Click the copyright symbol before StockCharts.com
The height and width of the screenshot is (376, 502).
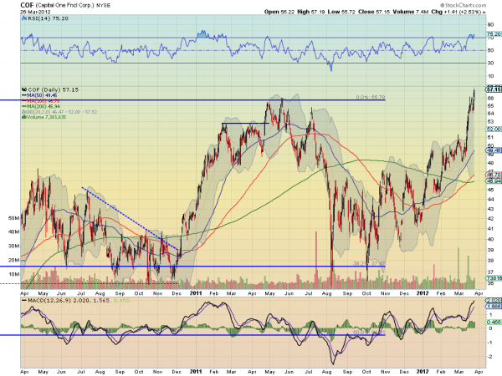(x=442, y=5)
